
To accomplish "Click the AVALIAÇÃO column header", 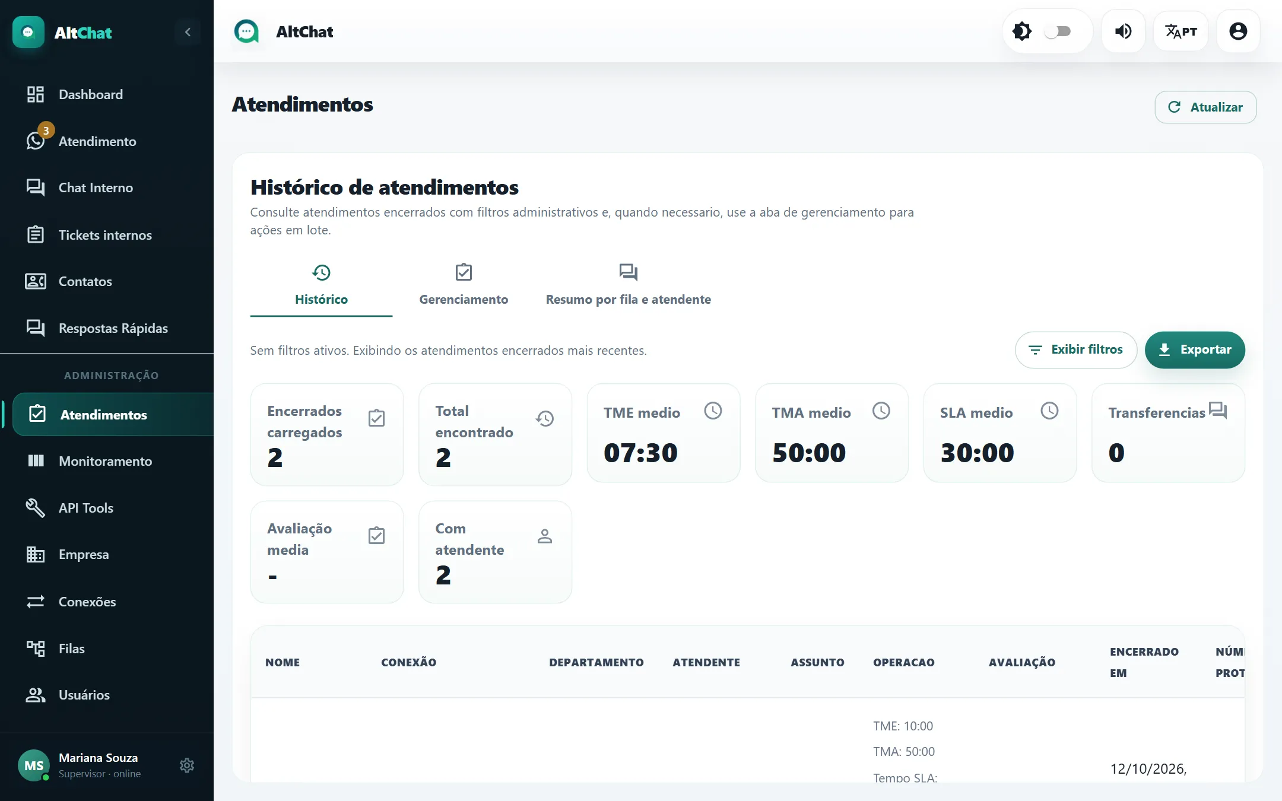I will pos(1022,662).
